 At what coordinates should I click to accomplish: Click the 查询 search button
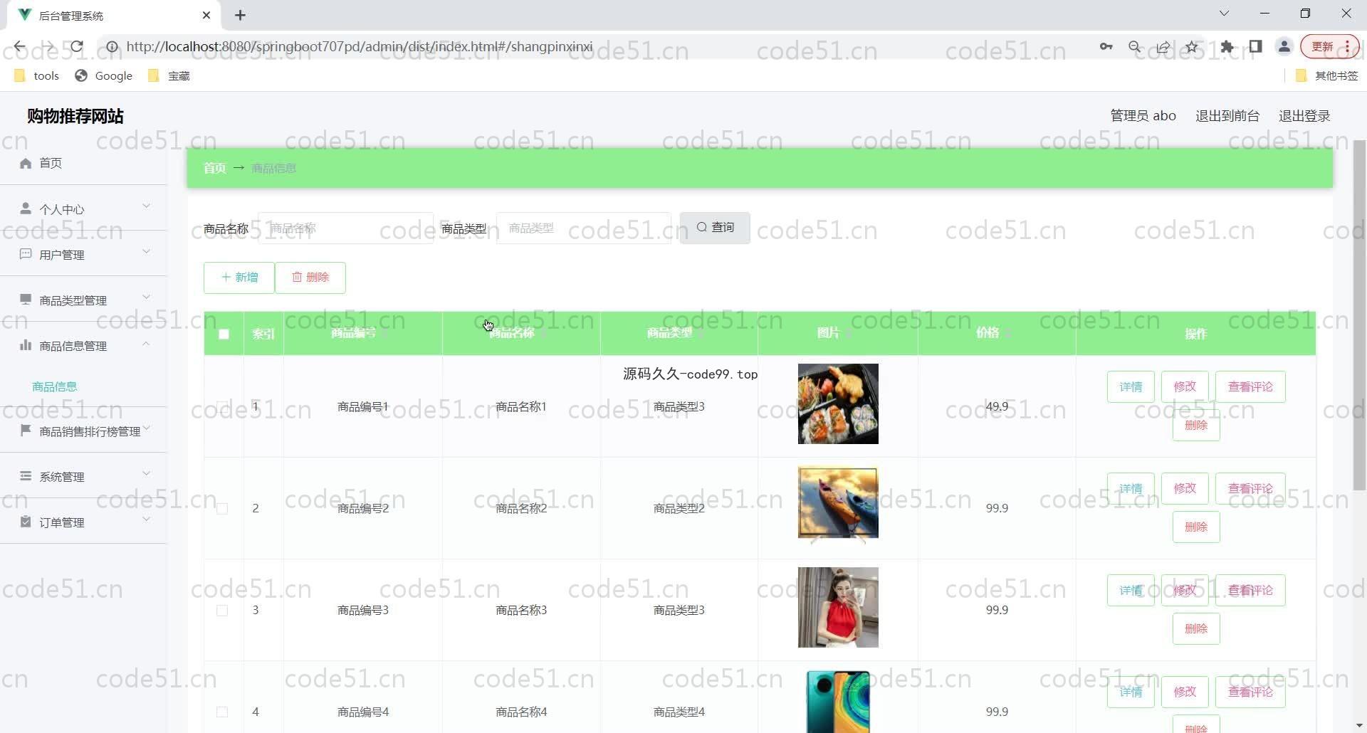click(715, 228)
